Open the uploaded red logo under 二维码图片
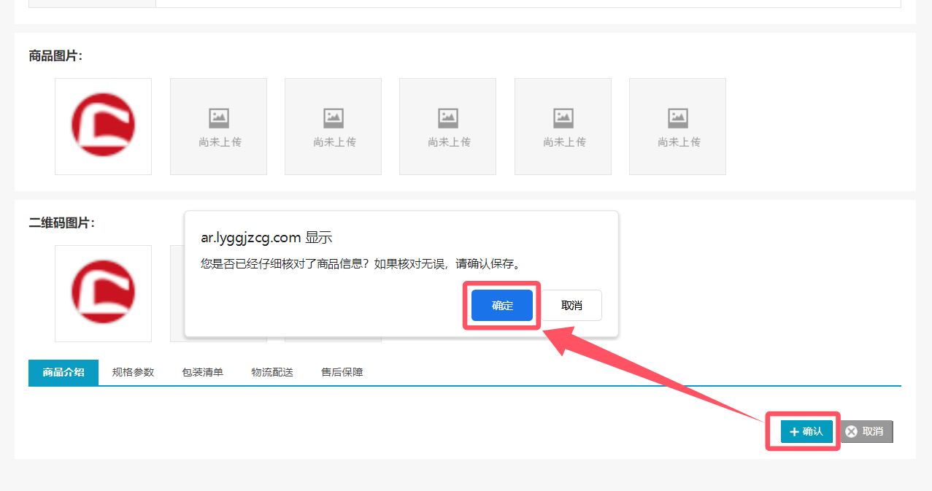Viewport: 932px width, 491px height. point(103,293)
